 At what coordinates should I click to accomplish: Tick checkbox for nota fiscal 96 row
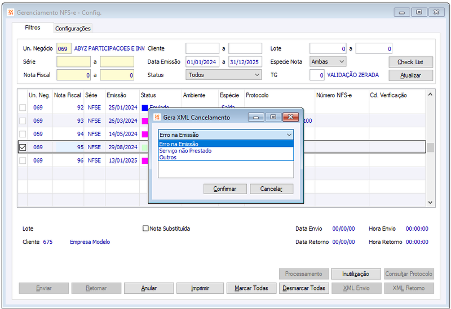pos(23,160)
